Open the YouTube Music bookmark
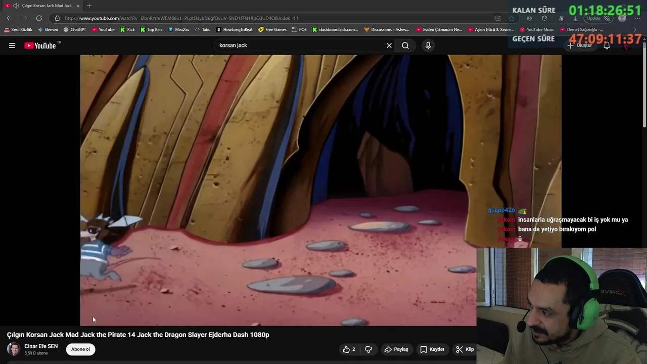This screenshot has width=647, height=364. [537, 30]
